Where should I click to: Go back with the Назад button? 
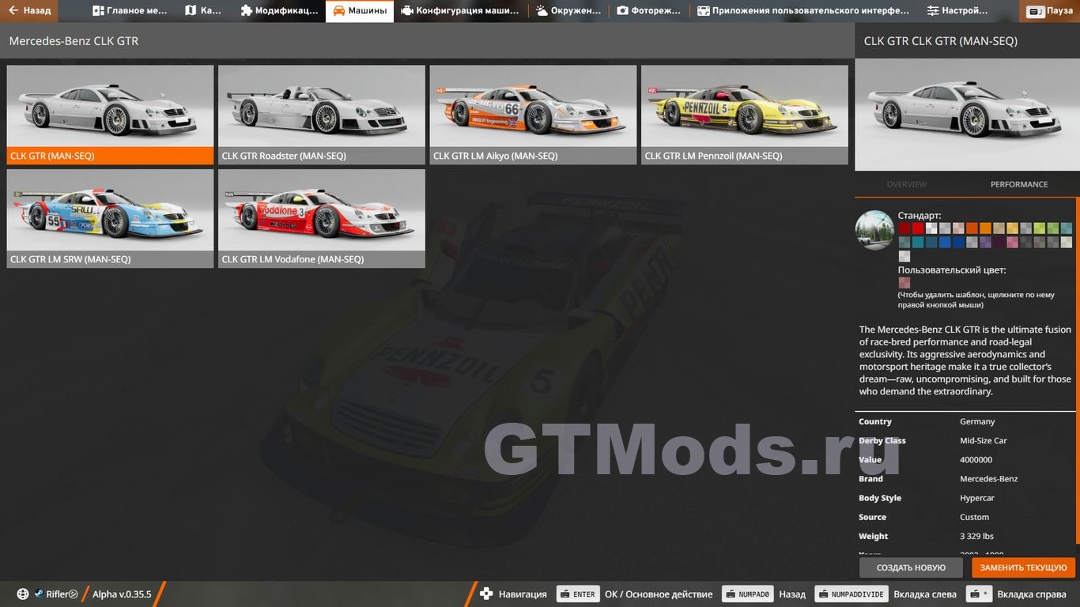click(30, 11)
